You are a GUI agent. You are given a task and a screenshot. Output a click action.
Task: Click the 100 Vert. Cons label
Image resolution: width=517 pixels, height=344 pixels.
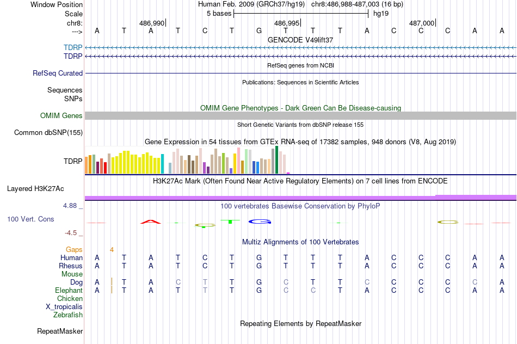coord(30,219)
